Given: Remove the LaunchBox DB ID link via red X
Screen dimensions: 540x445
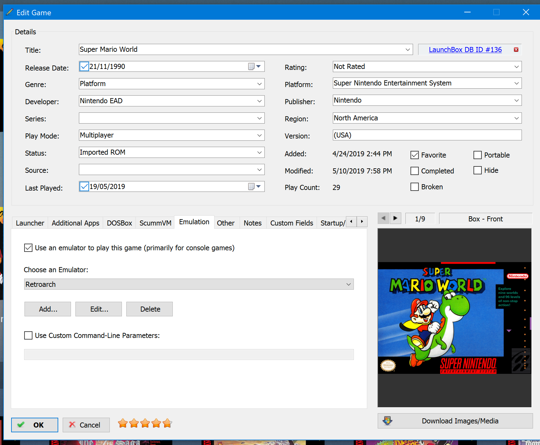Looking at the screenshot, I should 516,50.
